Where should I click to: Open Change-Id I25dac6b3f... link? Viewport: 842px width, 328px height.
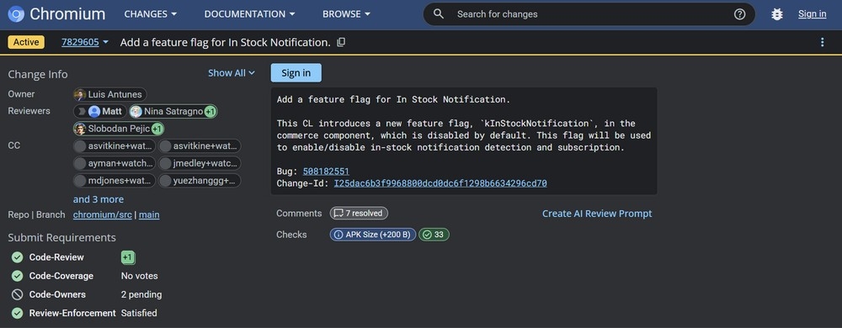(440, 183)
